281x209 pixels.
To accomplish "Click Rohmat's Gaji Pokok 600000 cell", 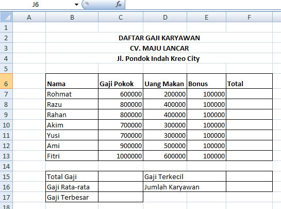I will tap(121, 94).
